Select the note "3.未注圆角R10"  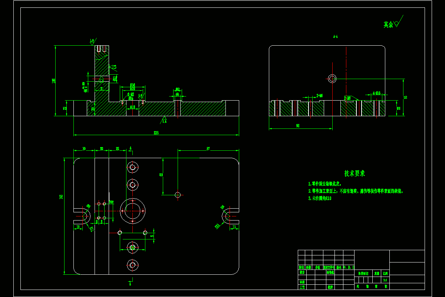320,199
